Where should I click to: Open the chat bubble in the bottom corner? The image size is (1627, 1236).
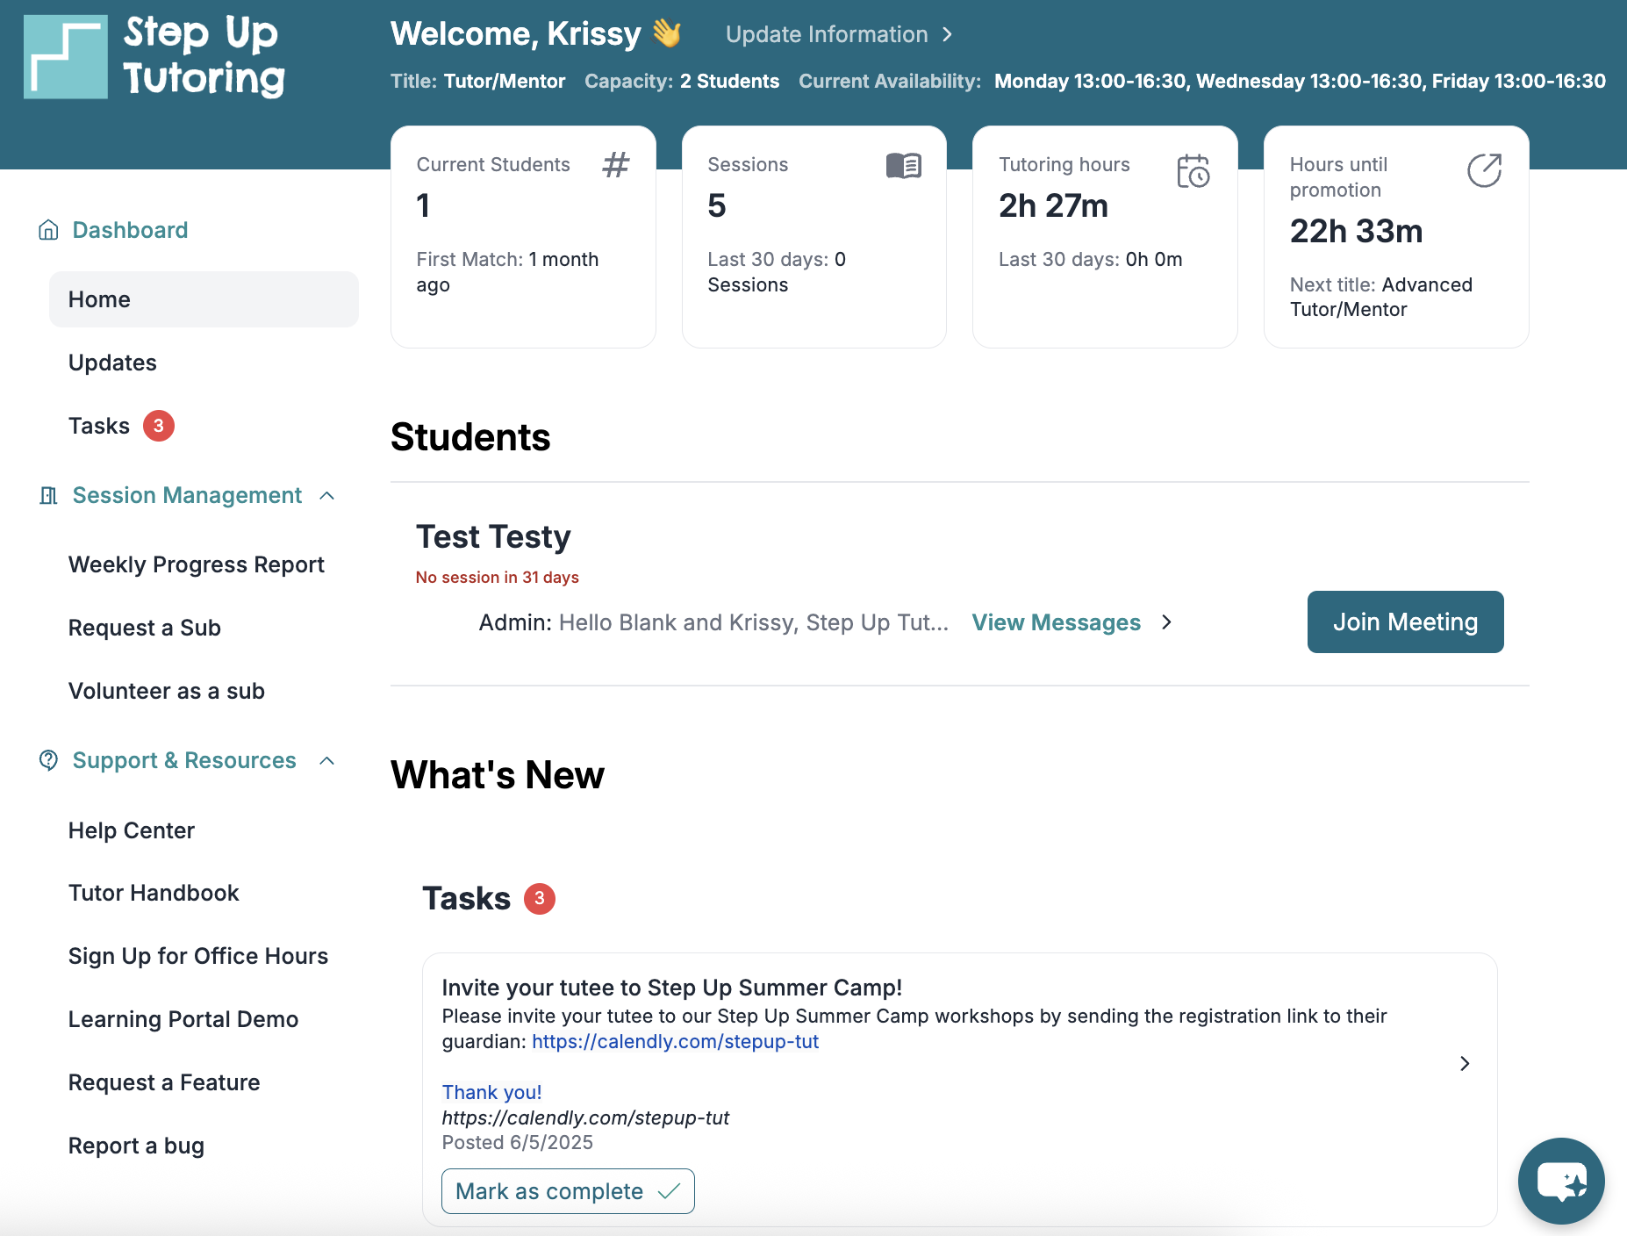[x=1561, y=1181]
